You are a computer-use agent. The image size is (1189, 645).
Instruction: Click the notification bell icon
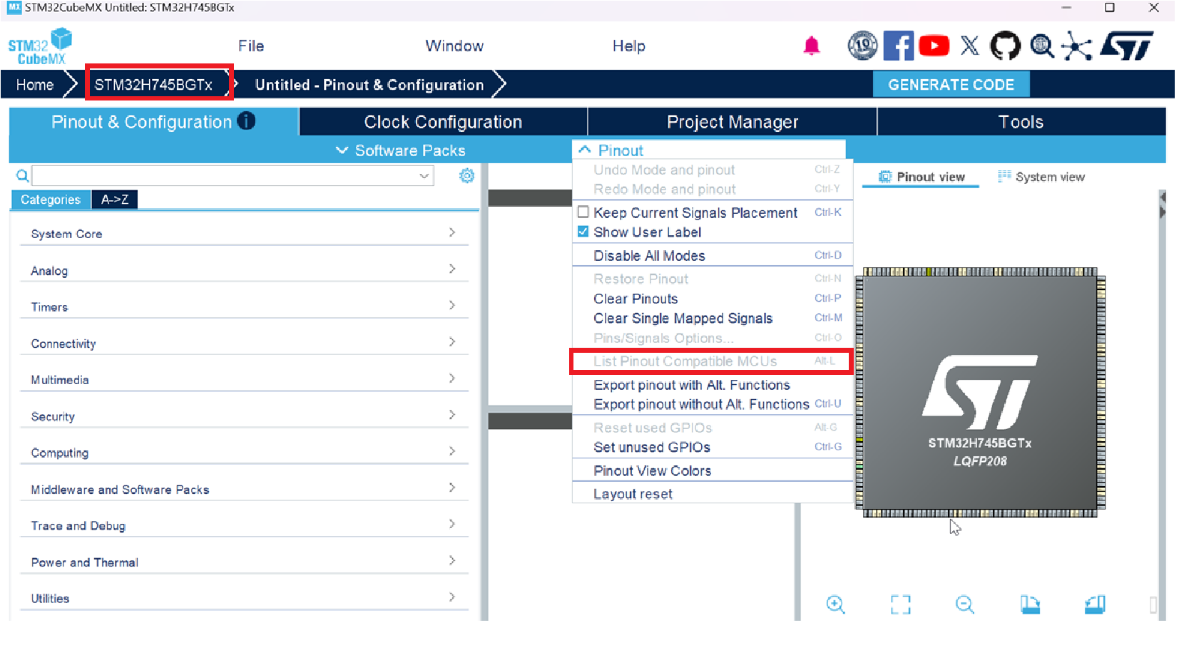click(x=812, y=46)
